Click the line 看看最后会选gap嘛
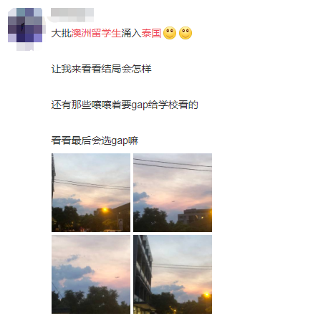 point(95,140)
